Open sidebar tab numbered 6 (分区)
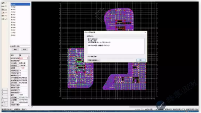201x113 pixels. [4, 19]
